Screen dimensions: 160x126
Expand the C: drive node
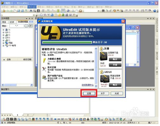point(3,32)
